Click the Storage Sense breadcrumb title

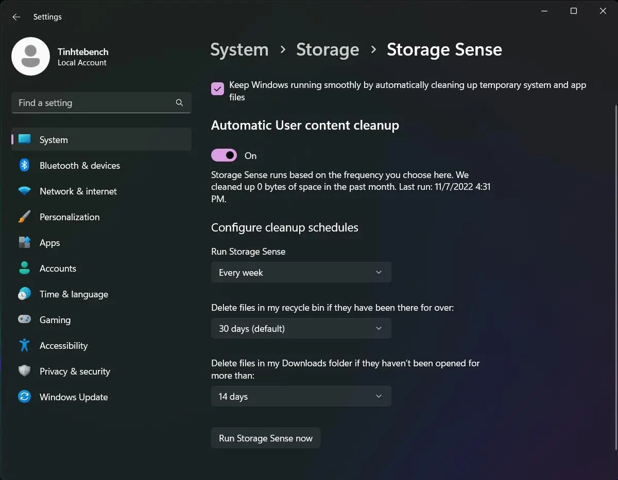pyautogui.click(x=444, y=49)
